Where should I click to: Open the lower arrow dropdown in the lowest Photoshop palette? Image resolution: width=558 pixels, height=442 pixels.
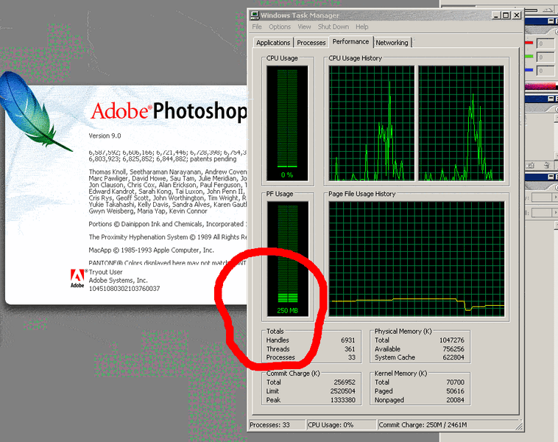[x=555, y=213]
